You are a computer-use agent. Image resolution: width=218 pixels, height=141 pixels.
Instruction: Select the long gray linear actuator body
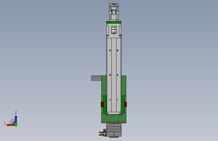pos(114,76)
